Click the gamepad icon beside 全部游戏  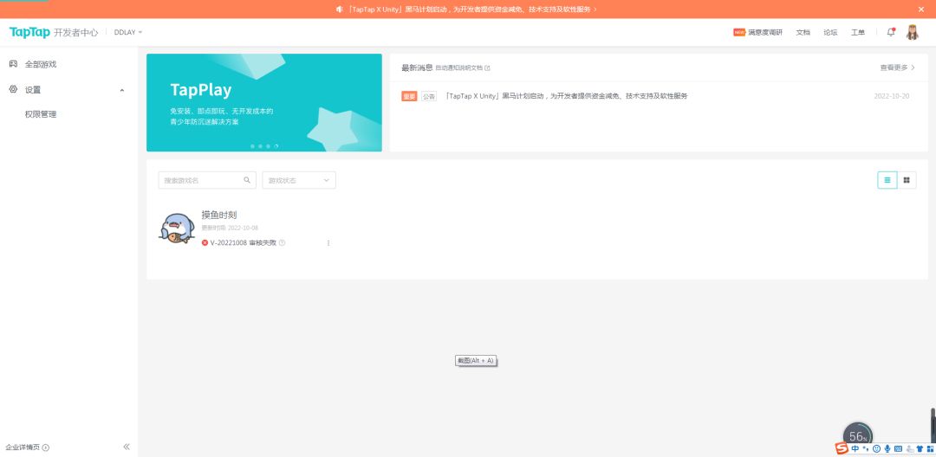tap(13, 64)
